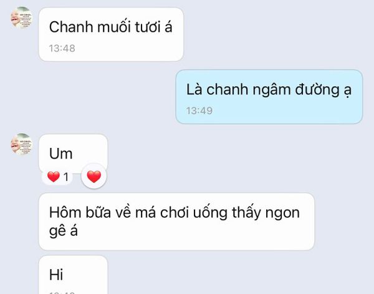374x294 pixels.
Task: Select the blue "Là chanh ngâm đường ạ" bubble
Action: point(269,97)
